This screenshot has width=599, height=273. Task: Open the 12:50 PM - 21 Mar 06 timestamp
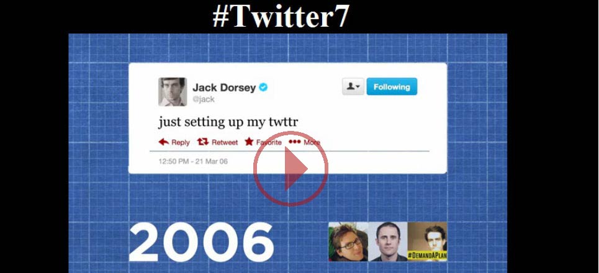click(x=193, y=161)
